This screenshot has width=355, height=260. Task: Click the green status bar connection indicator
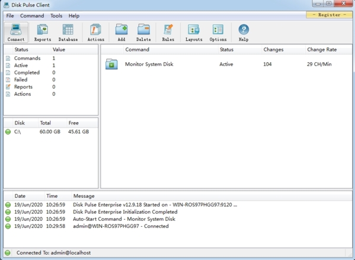tap(8, 253)
